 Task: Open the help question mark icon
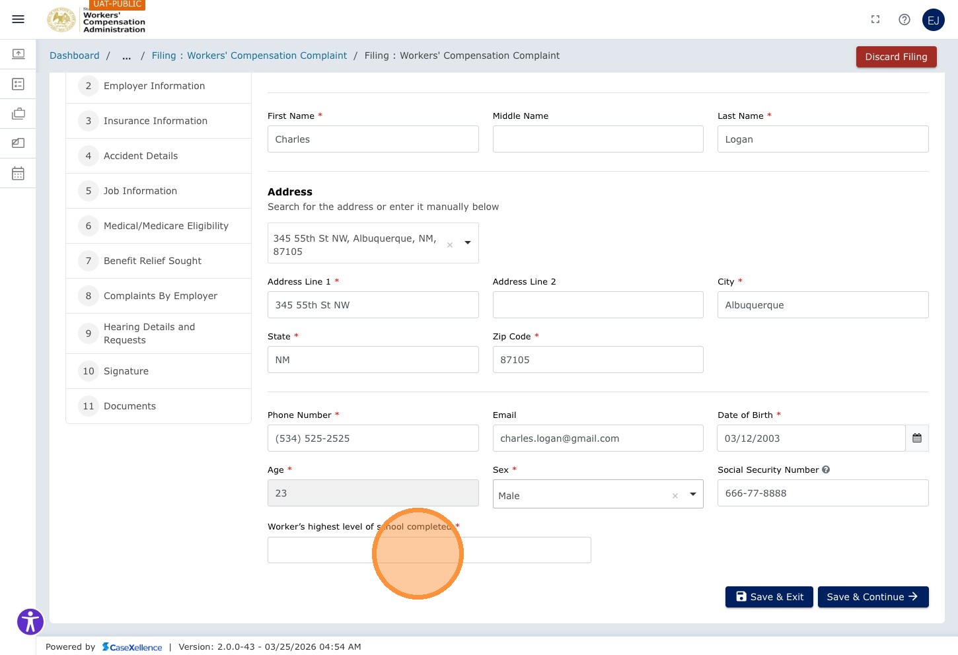click(x=904, y=20)
